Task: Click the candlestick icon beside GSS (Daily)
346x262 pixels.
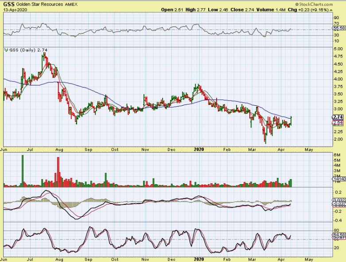Action: (6, 50)
